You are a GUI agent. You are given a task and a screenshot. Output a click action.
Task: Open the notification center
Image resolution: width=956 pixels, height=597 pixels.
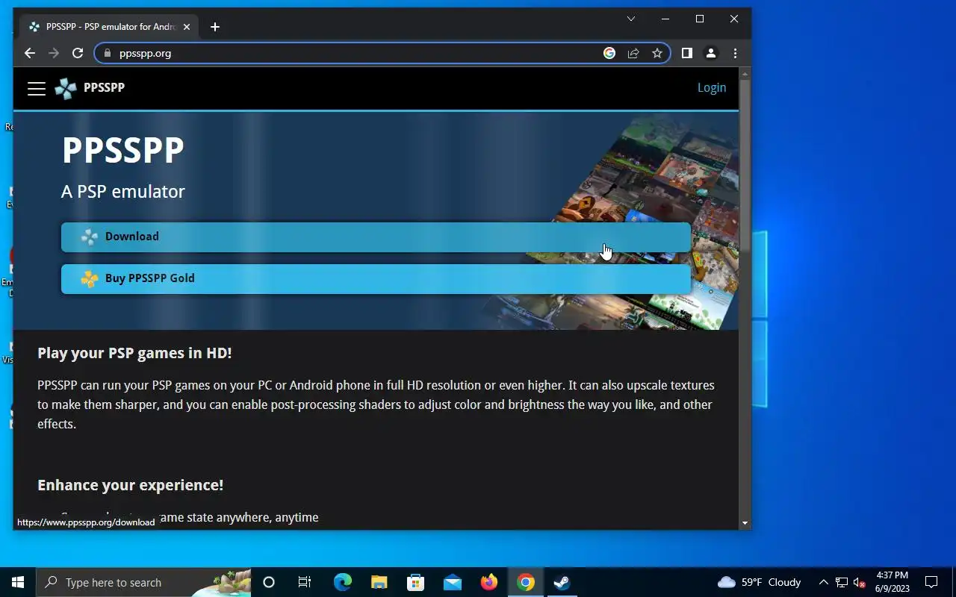[x=931, y=582]
